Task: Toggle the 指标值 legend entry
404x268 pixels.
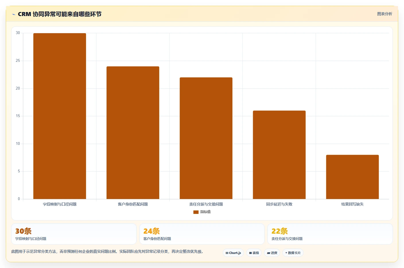Action: [x=202, y=212]
